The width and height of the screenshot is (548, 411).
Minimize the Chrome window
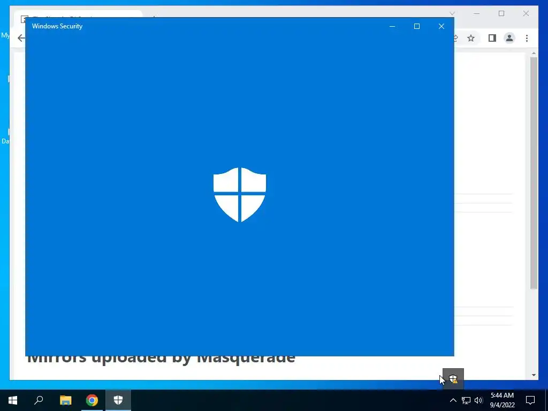coord(477,13)
